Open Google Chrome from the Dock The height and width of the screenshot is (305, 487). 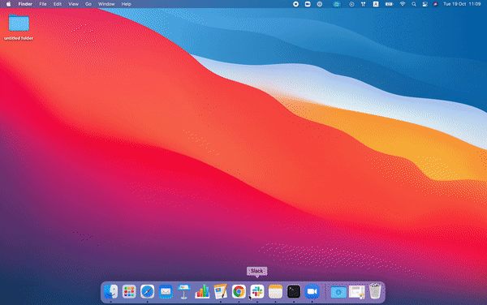point(239,292)
